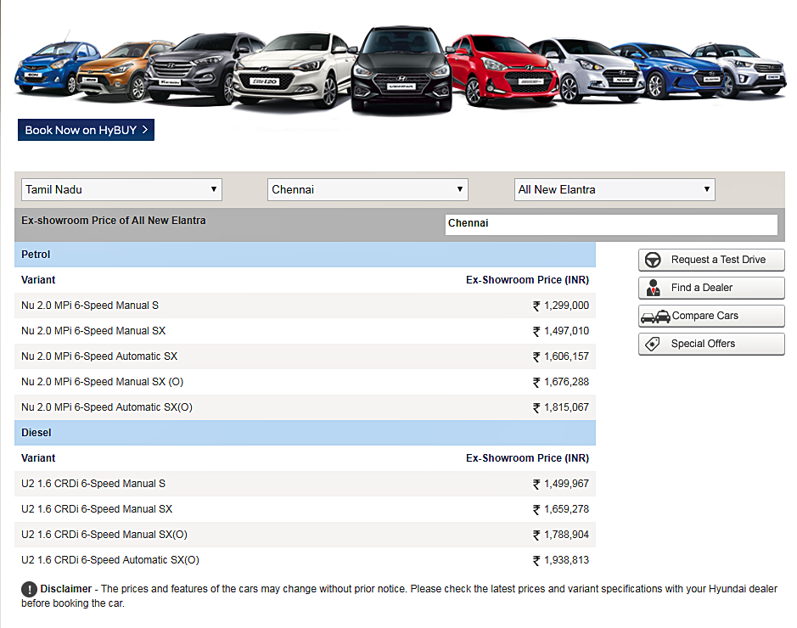Click Request a Test Drive button
Viewport: 797px width, 628px height.
click(711, 260)
